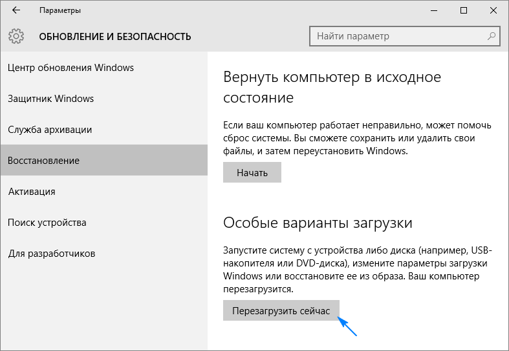The image size is (509, 351).
Task: Click the Вернуть компьютер в исходное состояние heading
Action: point(332,87)
